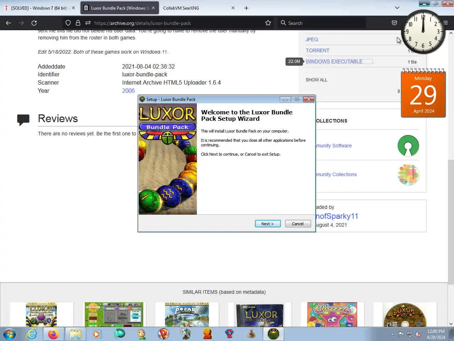
Task: Click the taskbar clock showing 12:00 PM
Action: coord(436,334)
